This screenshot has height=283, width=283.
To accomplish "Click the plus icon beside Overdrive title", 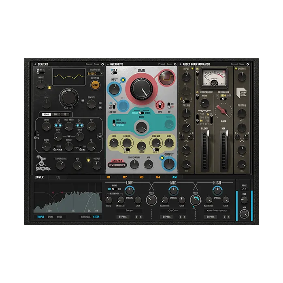I will click(108, 64).
